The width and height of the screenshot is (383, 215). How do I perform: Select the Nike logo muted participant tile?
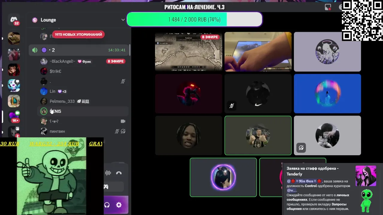point(258,93)
